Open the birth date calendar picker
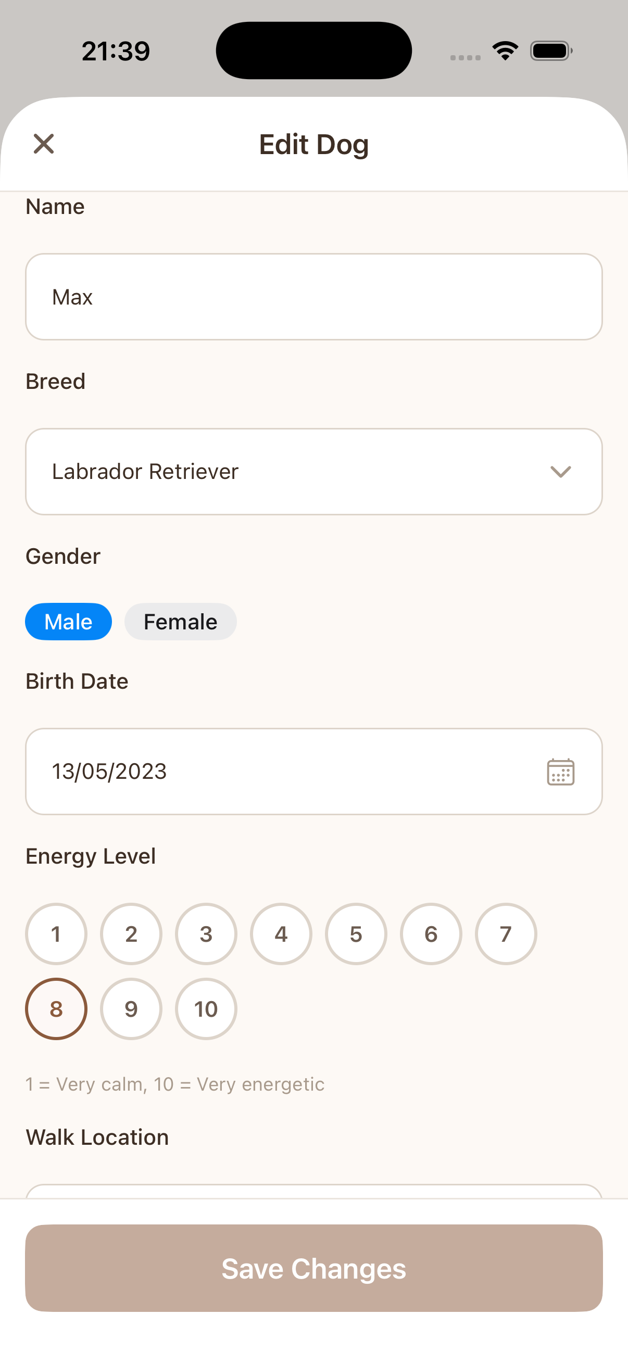The width and height of the screenshot is (628, 1365). (560, 772)
